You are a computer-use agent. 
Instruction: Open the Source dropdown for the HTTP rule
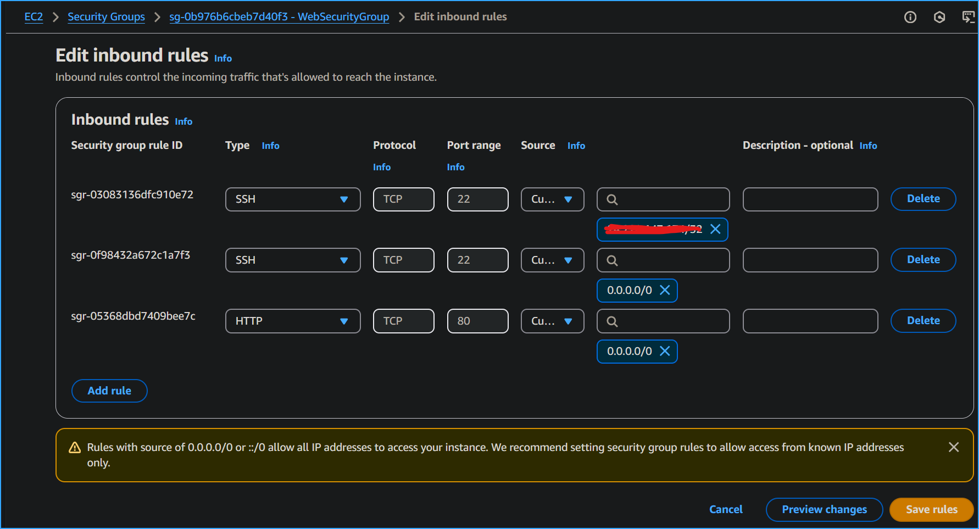pyautogui.click(x=552, y=321)
